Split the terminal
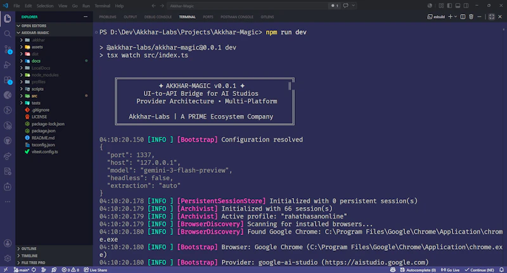This screenshot has width=507, height=273. [463, 17]
